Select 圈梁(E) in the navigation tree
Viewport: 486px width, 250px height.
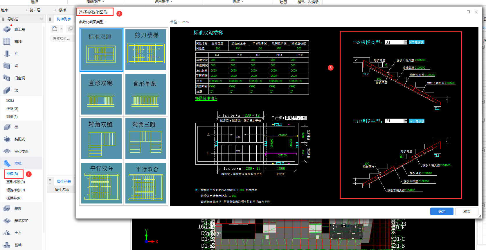tap(12, 117)
